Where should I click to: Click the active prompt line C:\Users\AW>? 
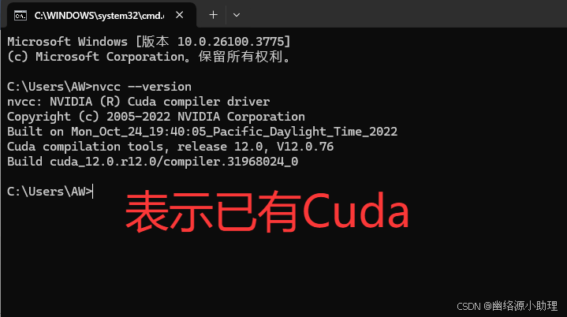(x=50, y=191)
